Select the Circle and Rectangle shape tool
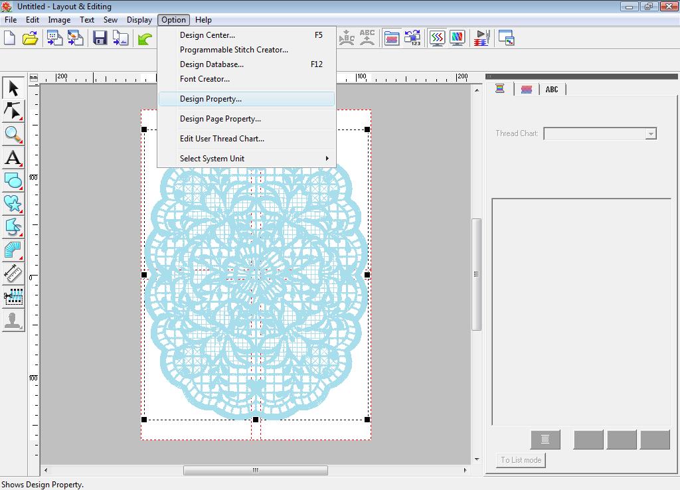The height and width of the screenshot is (490, 680). pos(13,181)
